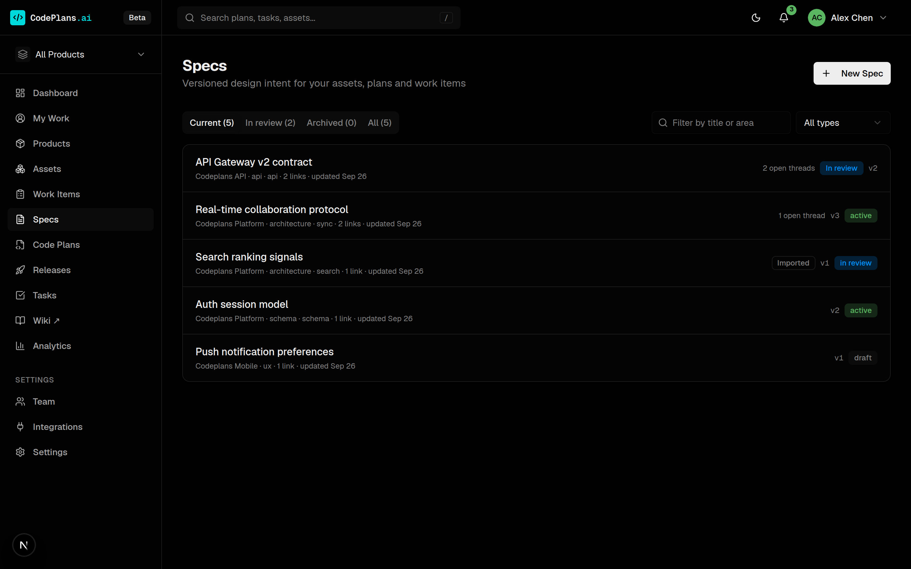Viewport: 911px width, 569px height.
Task: Switch to the Current (5) tab
Action: pyautogui.click(x=212, y=123)
